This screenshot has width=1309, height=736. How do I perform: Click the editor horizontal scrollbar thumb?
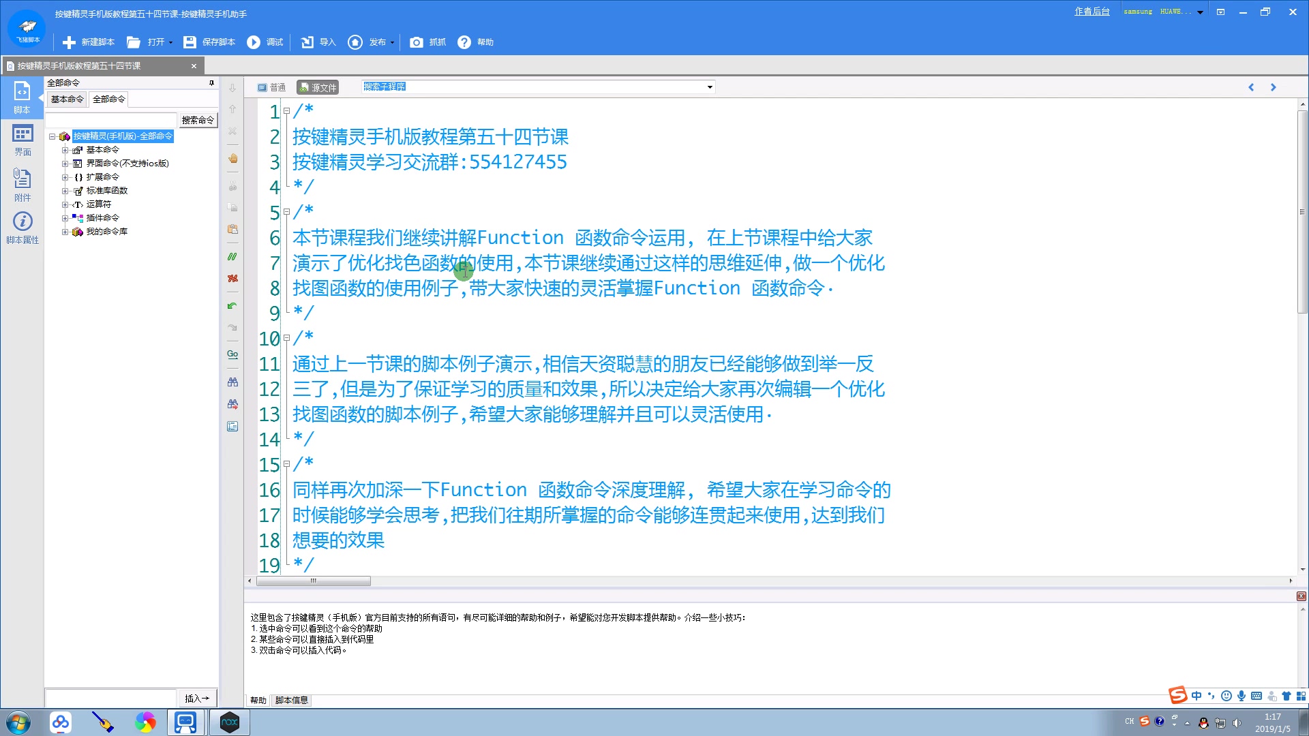314,581
